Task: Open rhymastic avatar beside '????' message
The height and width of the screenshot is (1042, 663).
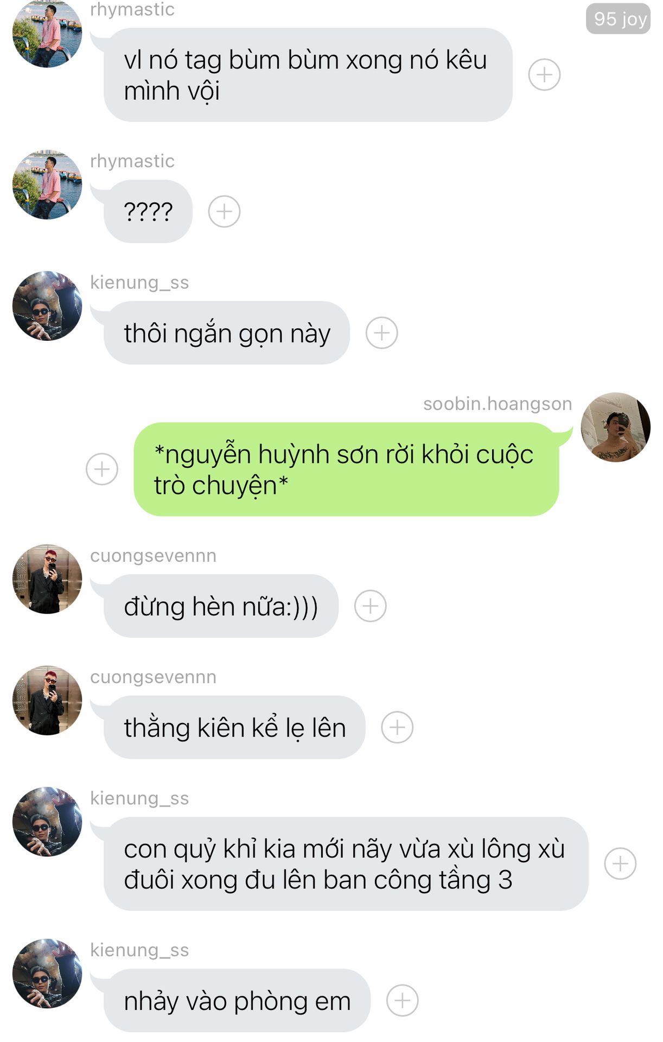Action: point(47,185)
